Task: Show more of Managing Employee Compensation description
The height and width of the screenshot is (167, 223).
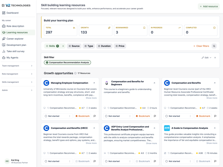Action: click(x=91, y=98)
